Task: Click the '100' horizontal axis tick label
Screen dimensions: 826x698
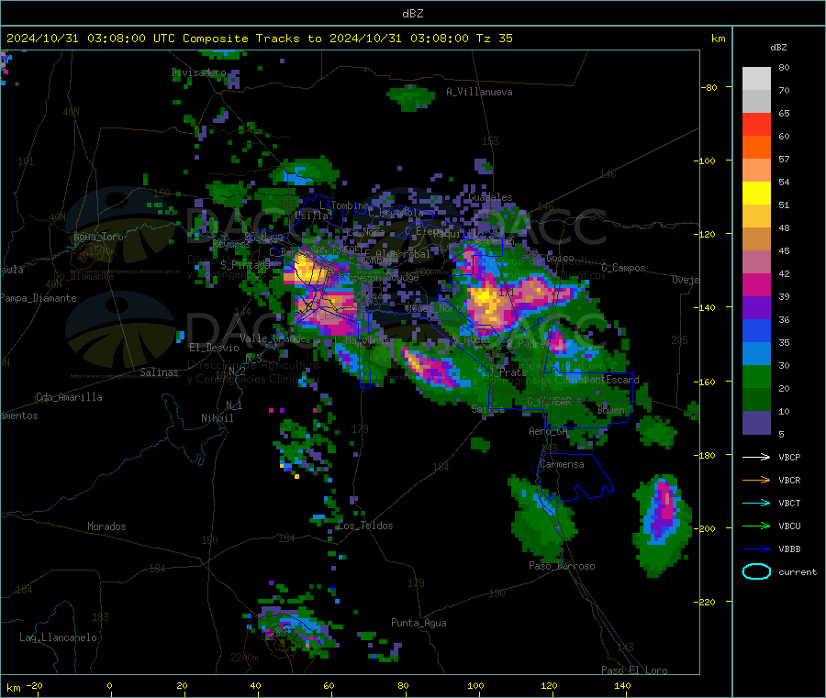Action: coord(475,686)
